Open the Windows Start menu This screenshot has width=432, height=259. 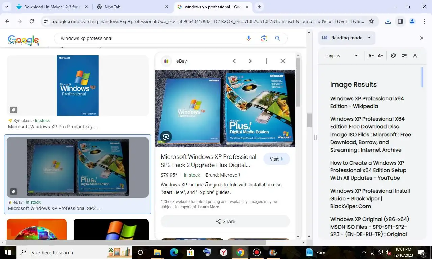(x=8, y=252)
